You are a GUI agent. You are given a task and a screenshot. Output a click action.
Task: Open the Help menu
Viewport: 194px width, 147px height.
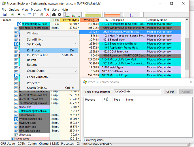coord(65,10)
